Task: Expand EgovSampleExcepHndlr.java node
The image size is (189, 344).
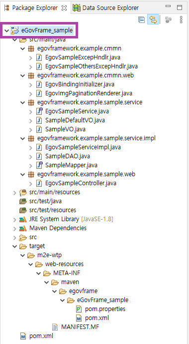Action: 31,57
